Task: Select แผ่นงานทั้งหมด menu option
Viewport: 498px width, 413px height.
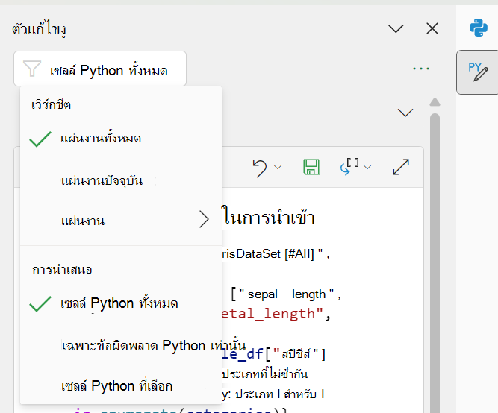Action: tap(121, 139)
